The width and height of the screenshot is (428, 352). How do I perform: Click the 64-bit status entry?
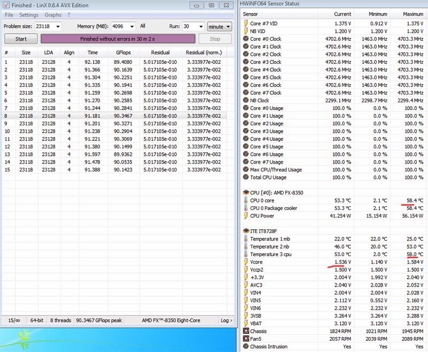tap(37, 320)
